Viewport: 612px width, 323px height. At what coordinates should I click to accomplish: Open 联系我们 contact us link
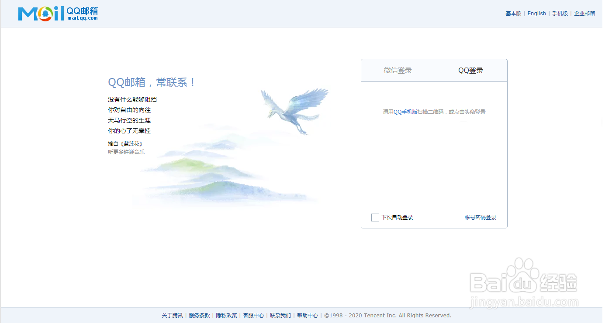(280, 316)
